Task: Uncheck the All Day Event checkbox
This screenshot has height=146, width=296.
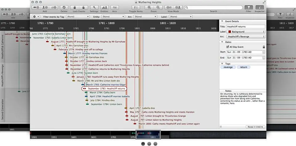Action: tap(228, 47)
